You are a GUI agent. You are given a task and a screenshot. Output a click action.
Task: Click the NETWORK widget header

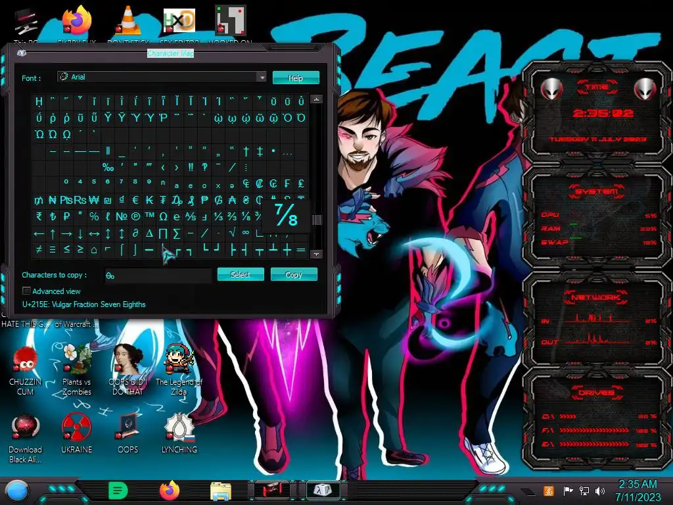pos(595,297)
